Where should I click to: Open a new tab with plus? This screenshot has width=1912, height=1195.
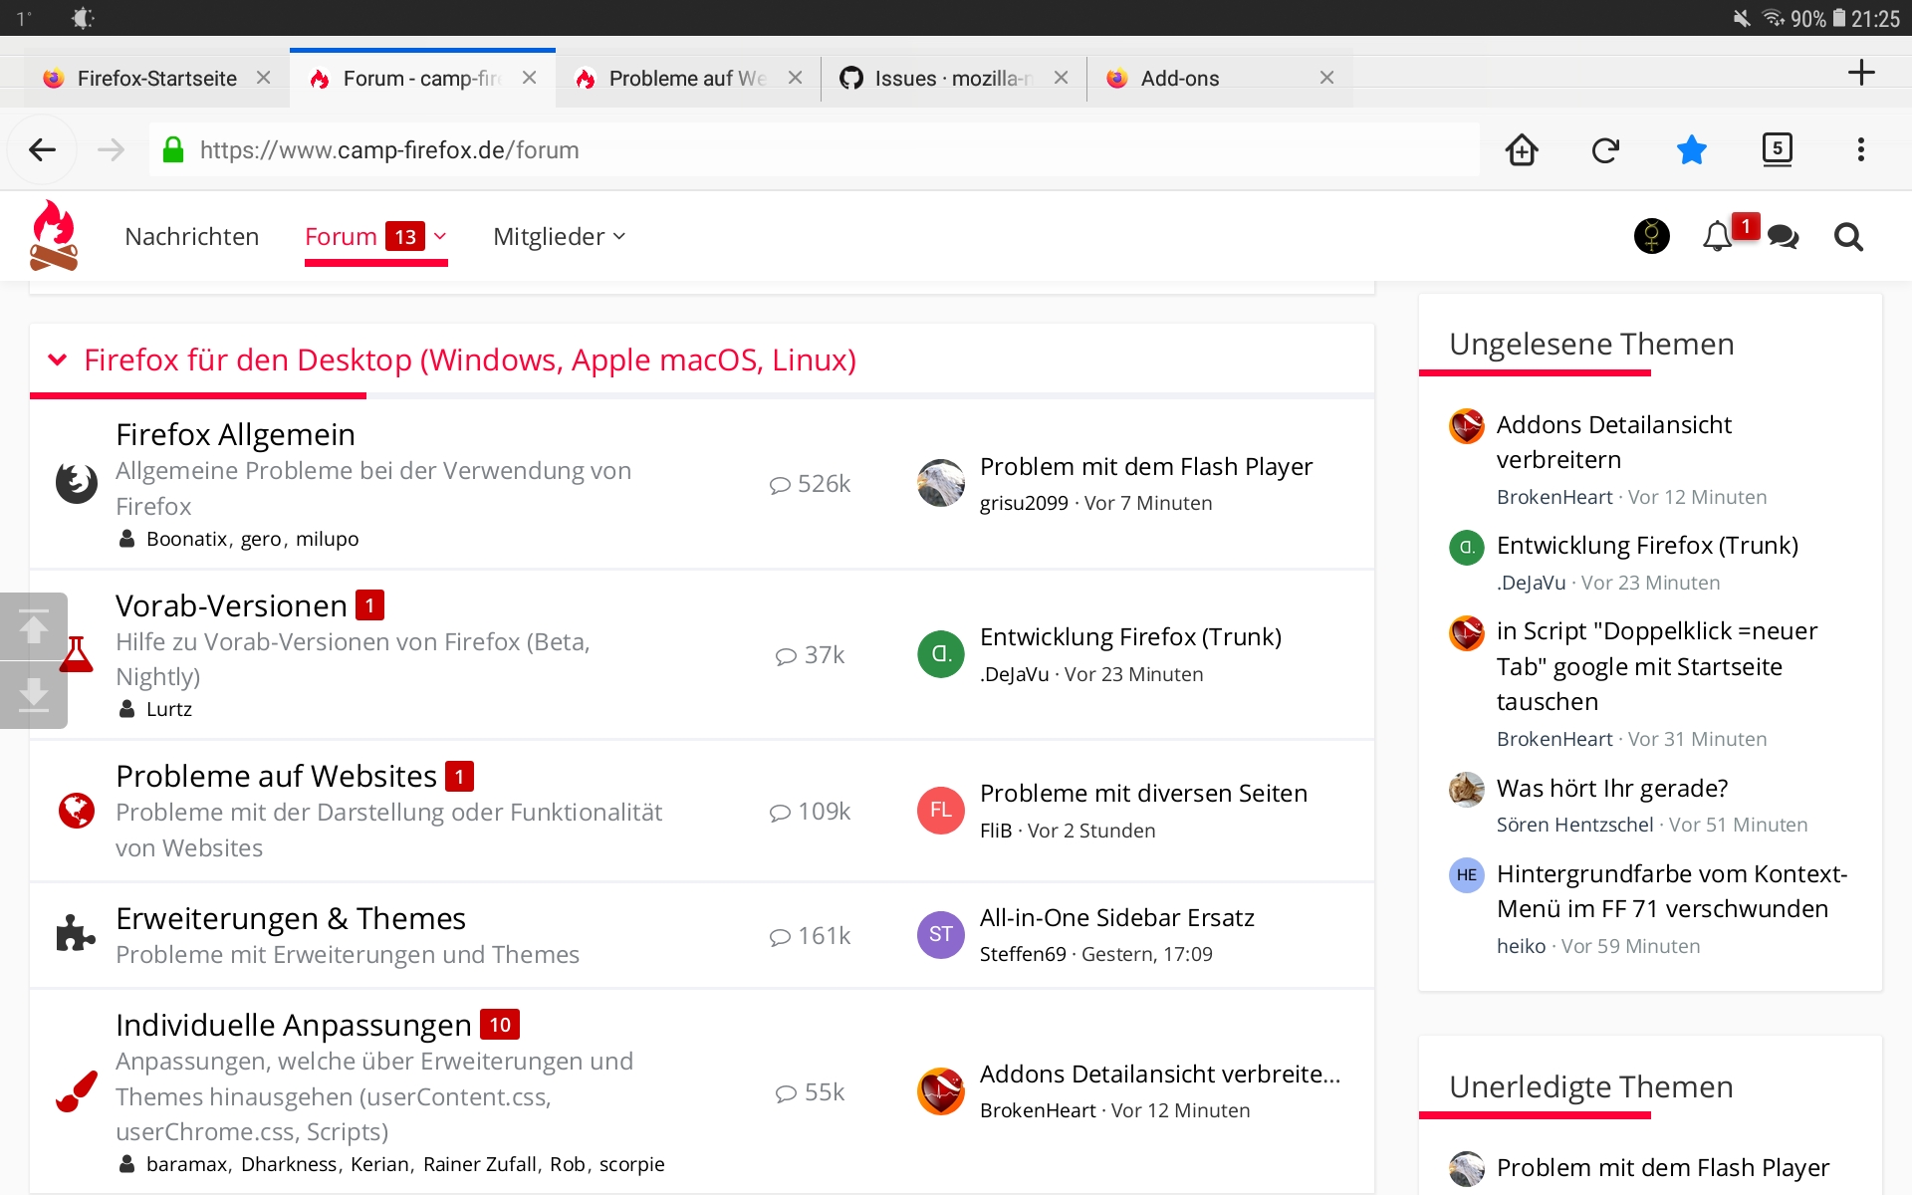[x=1860, y=73]
